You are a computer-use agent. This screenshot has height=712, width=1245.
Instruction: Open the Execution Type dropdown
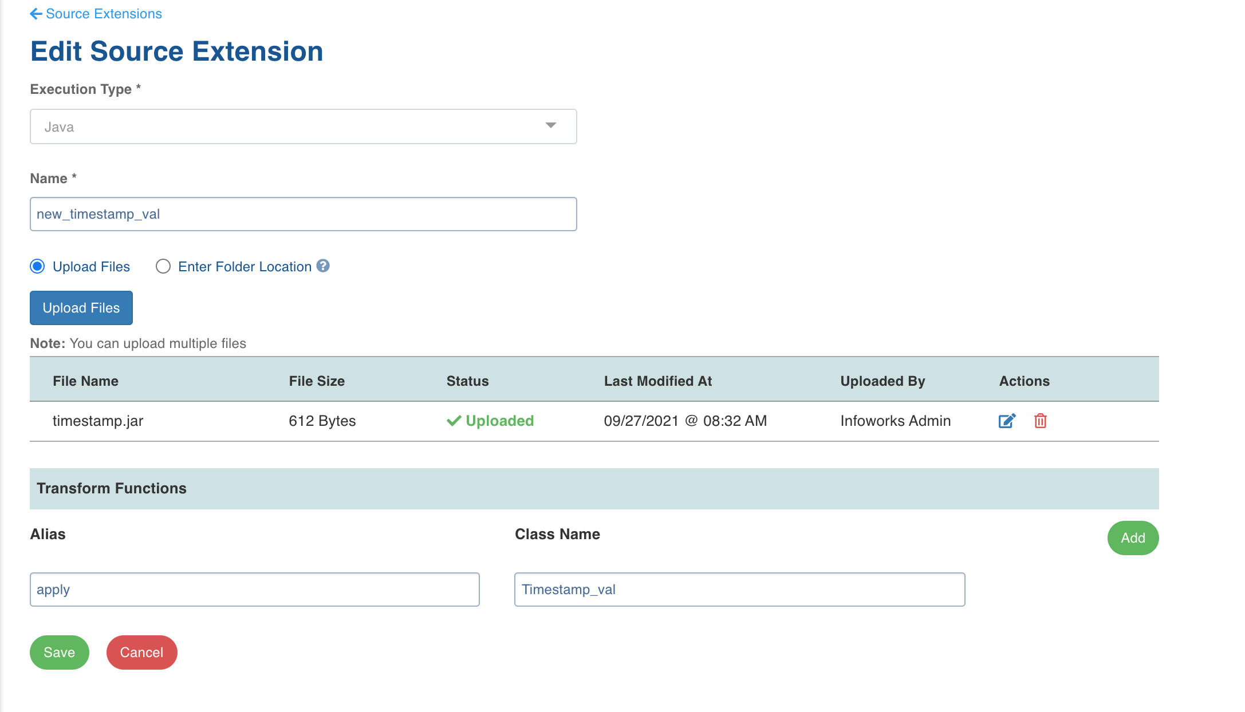click(x=303, y=126)
